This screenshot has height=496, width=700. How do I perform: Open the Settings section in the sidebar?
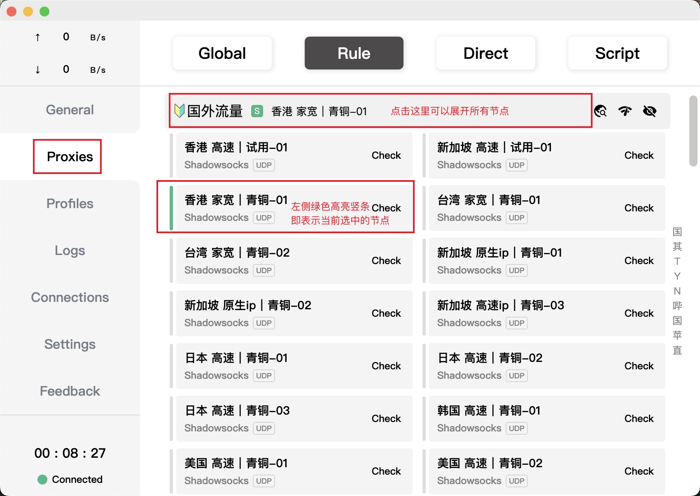point(70,344)
